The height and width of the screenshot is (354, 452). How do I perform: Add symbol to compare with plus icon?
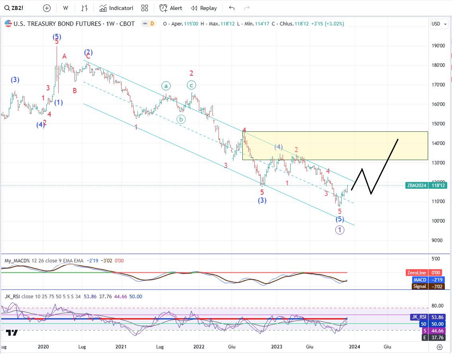point(47,8)
